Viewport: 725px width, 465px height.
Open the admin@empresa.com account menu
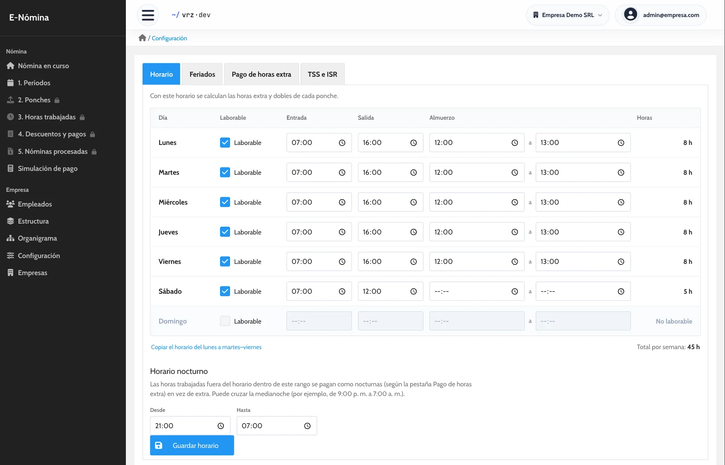[x=661, y=15]
